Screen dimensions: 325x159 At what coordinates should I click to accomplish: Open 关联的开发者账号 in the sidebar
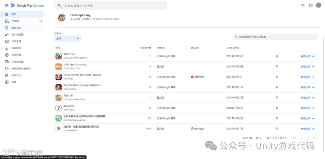(x=22, y=68)
